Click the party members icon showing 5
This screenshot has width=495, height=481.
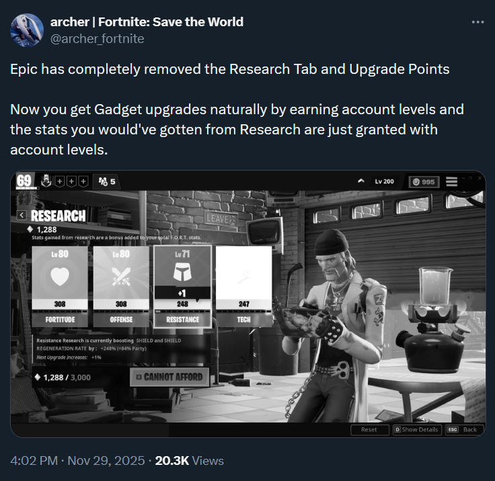(107, 181)
